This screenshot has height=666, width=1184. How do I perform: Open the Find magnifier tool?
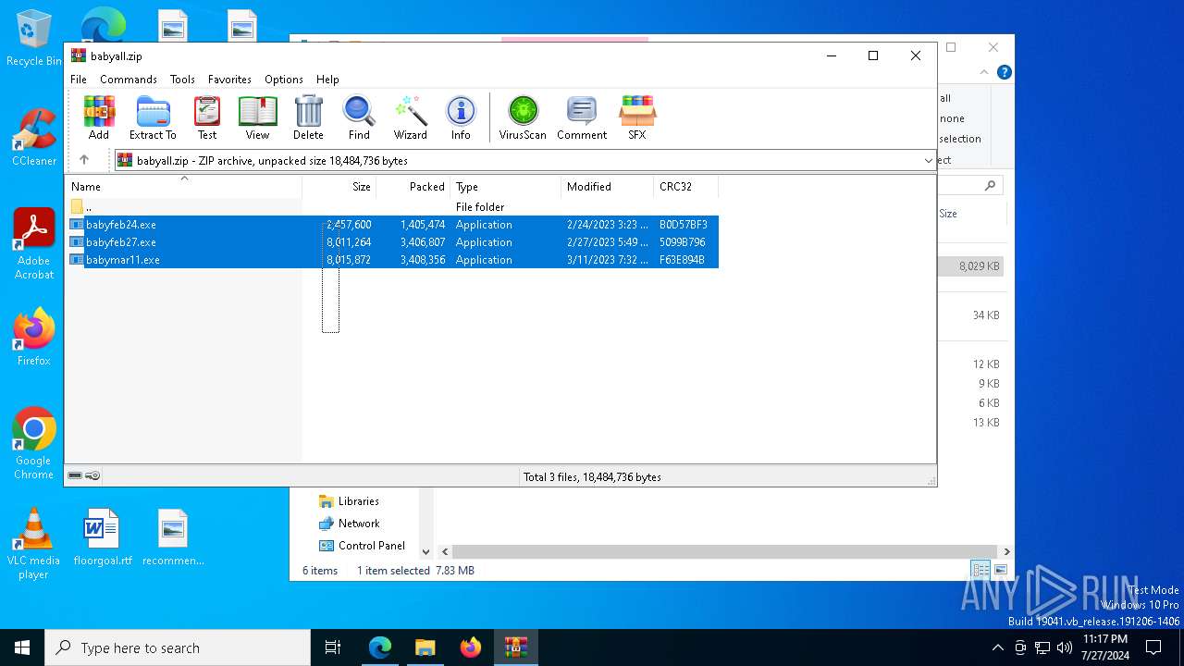click(x=359, y=117)
